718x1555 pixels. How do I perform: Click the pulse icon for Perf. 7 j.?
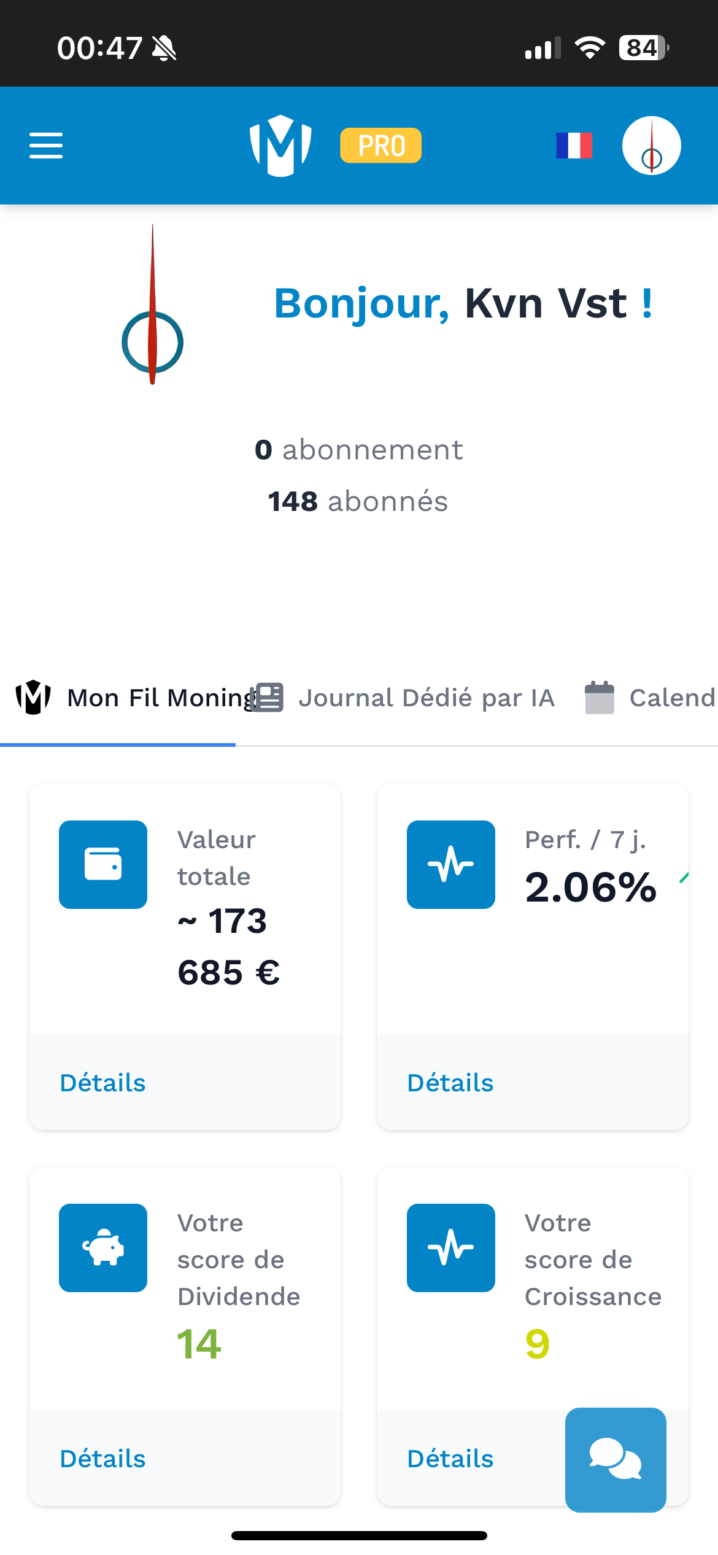click(451, 865)
